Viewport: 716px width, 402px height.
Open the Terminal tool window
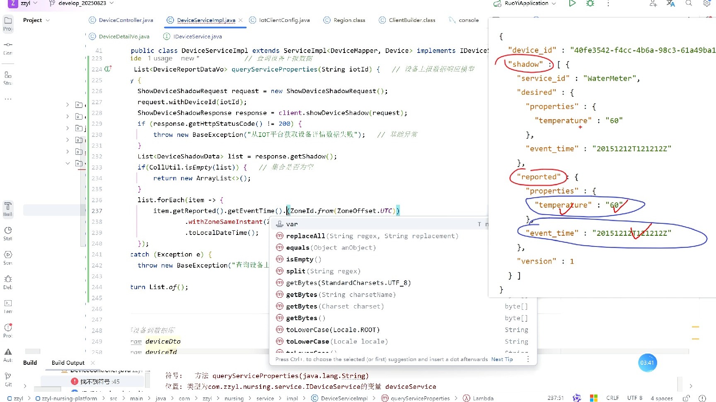pyautogui.click(x=8, y=303)
